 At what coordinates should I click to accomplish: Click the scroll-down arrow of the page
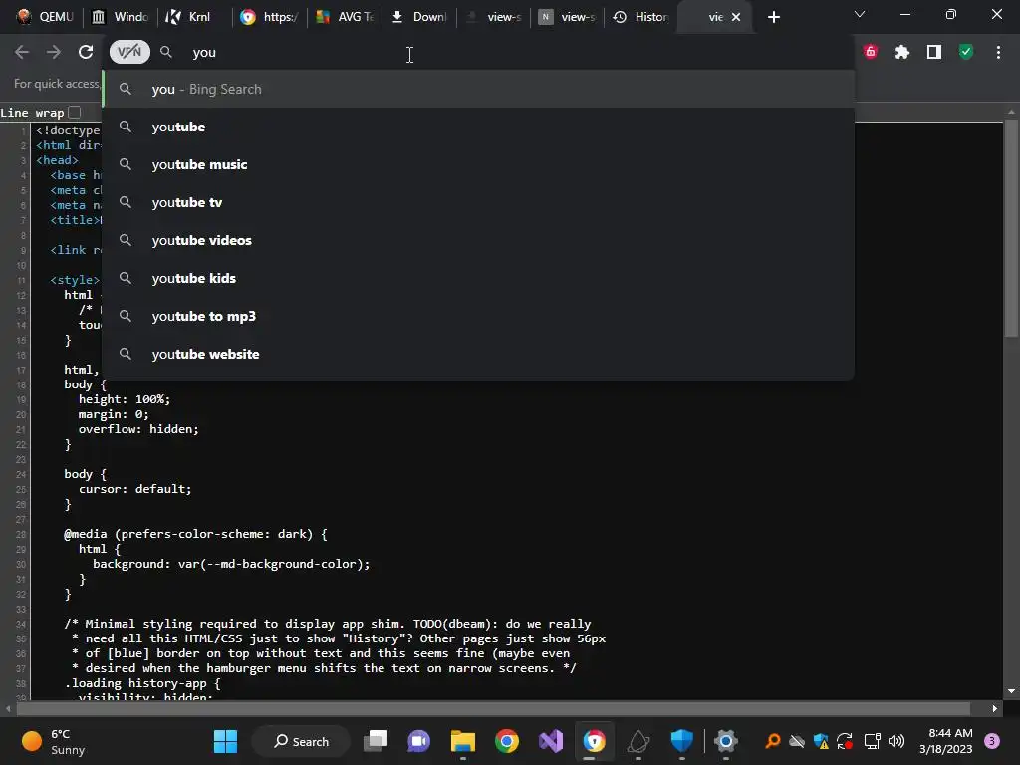pyautogui.click(x=1010, y=691)
